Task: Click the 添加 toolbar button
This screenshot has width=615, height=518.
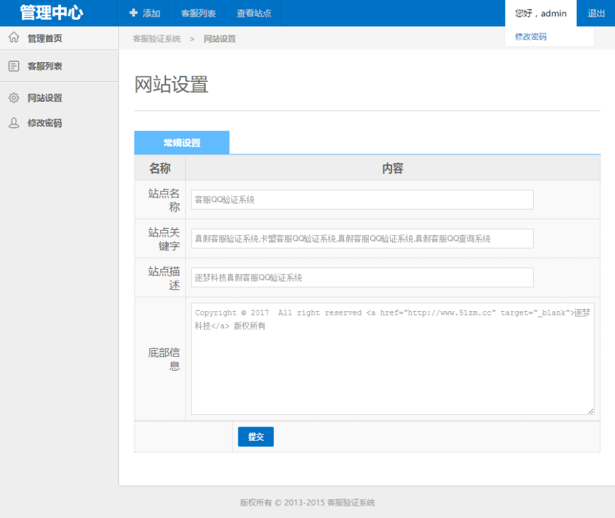Action: [145, 12]
